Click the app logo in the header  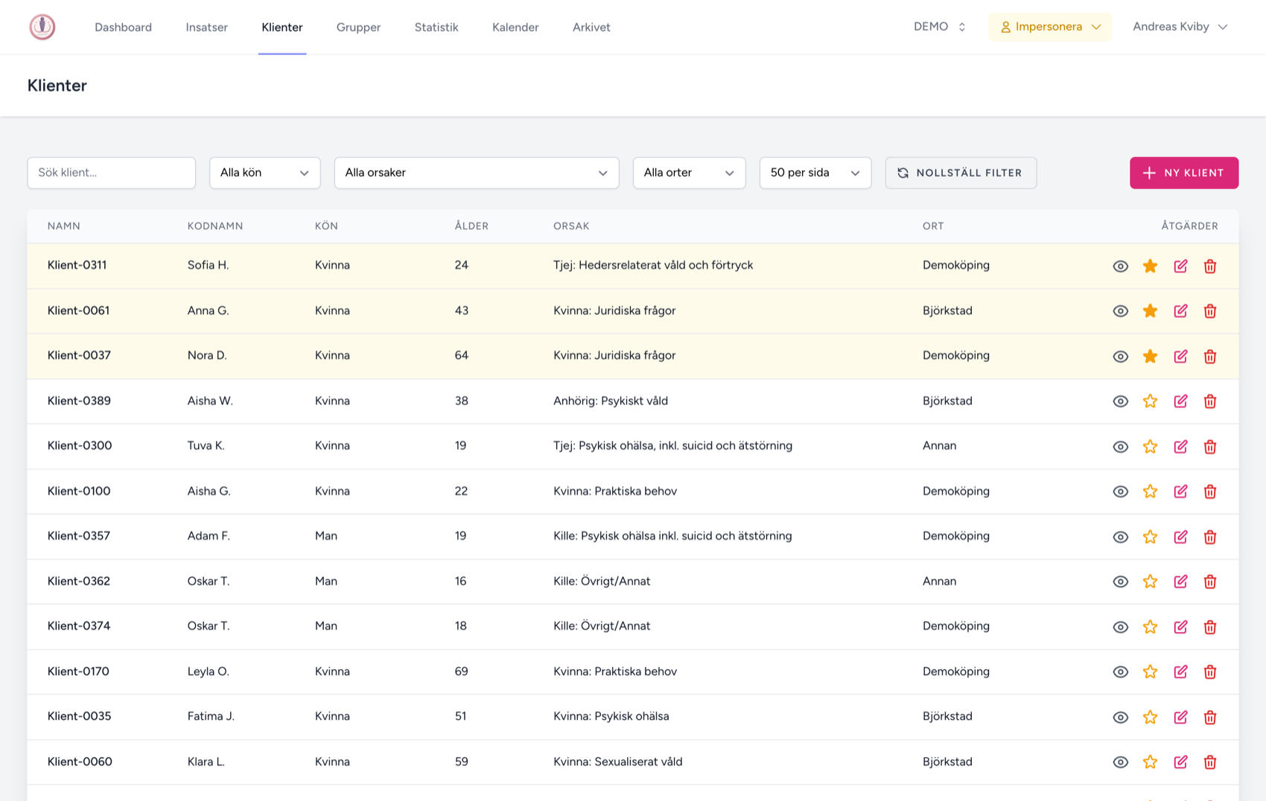click(42, 27)
